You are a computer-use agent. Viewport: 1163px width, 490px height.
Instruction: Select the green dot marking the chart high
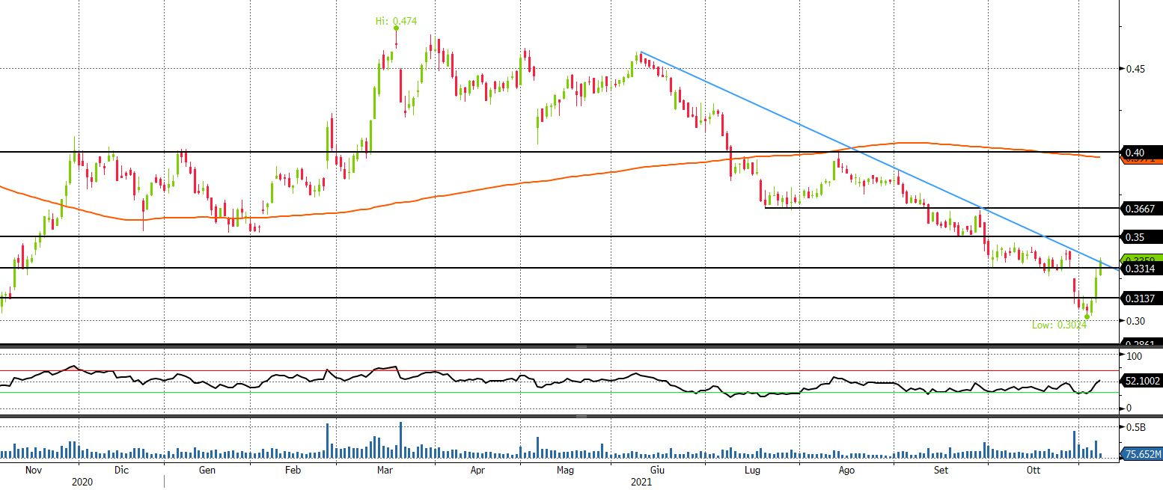[396, 28]
